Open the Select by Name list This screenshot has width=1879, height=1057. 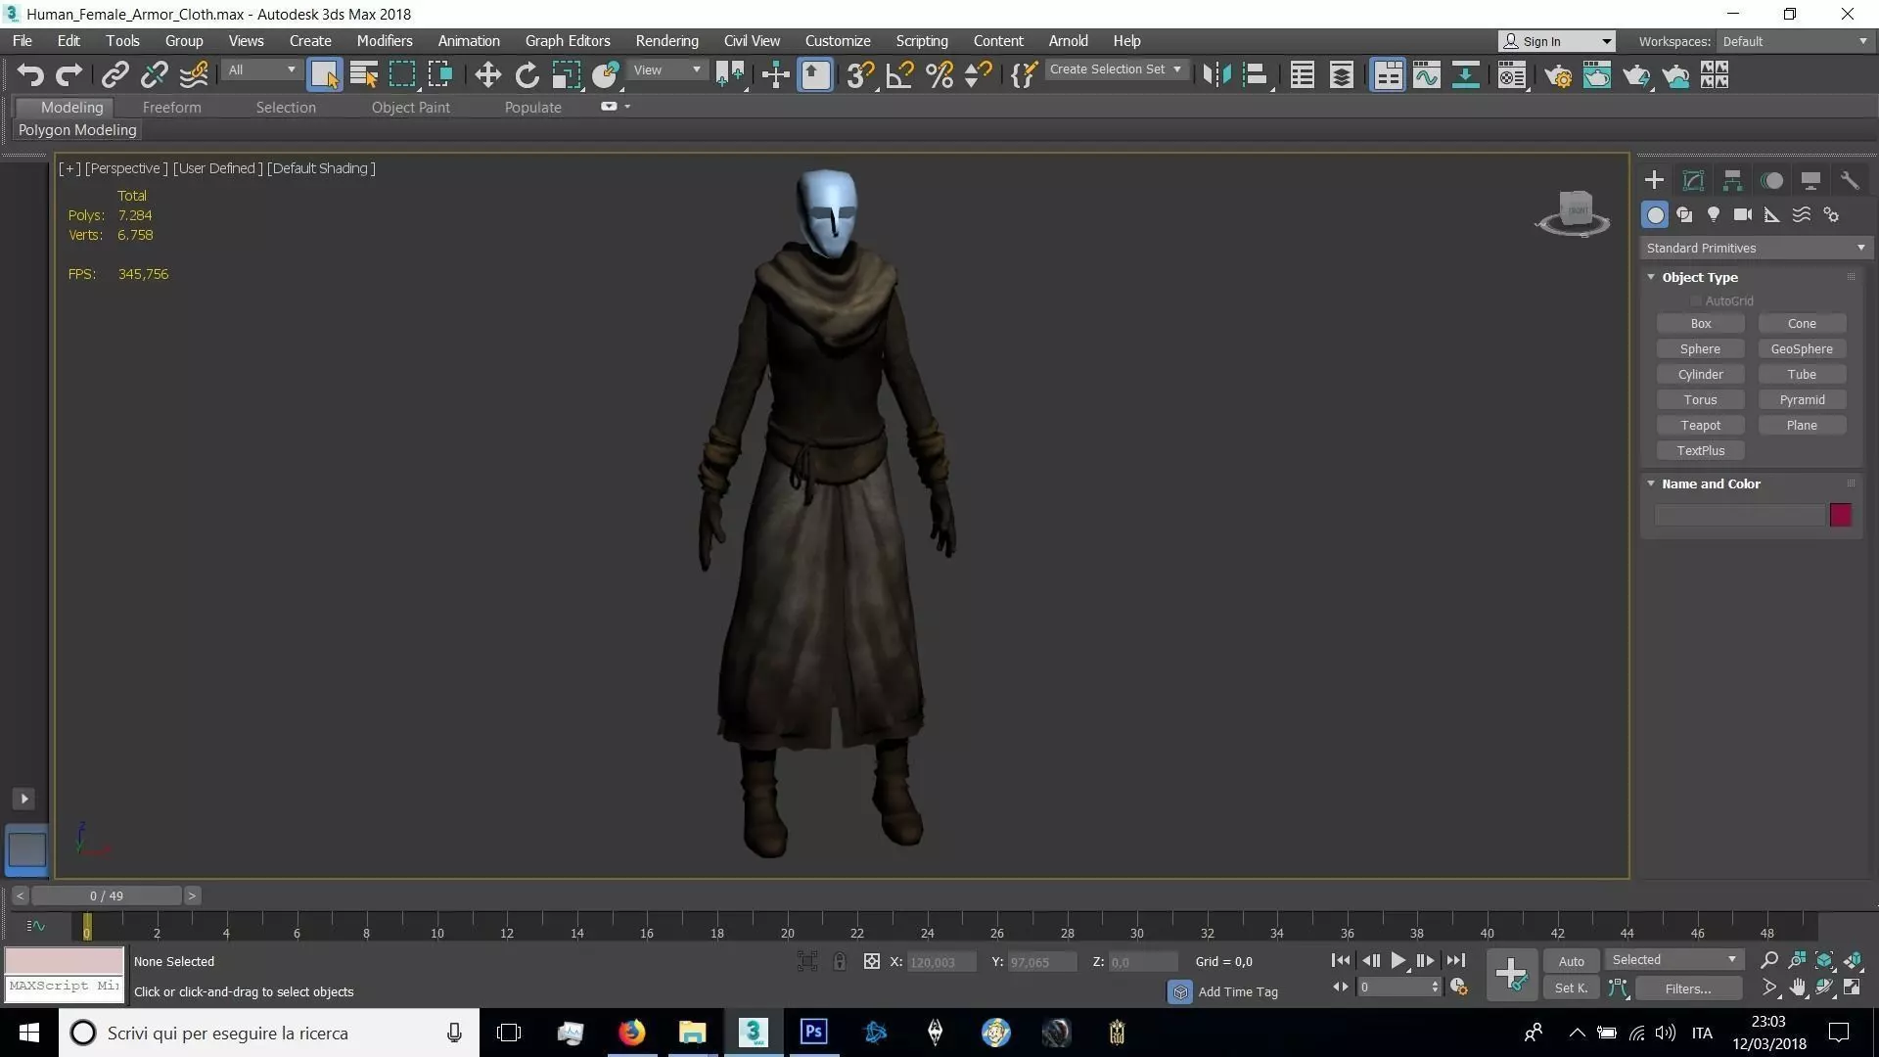pos(363,75)
